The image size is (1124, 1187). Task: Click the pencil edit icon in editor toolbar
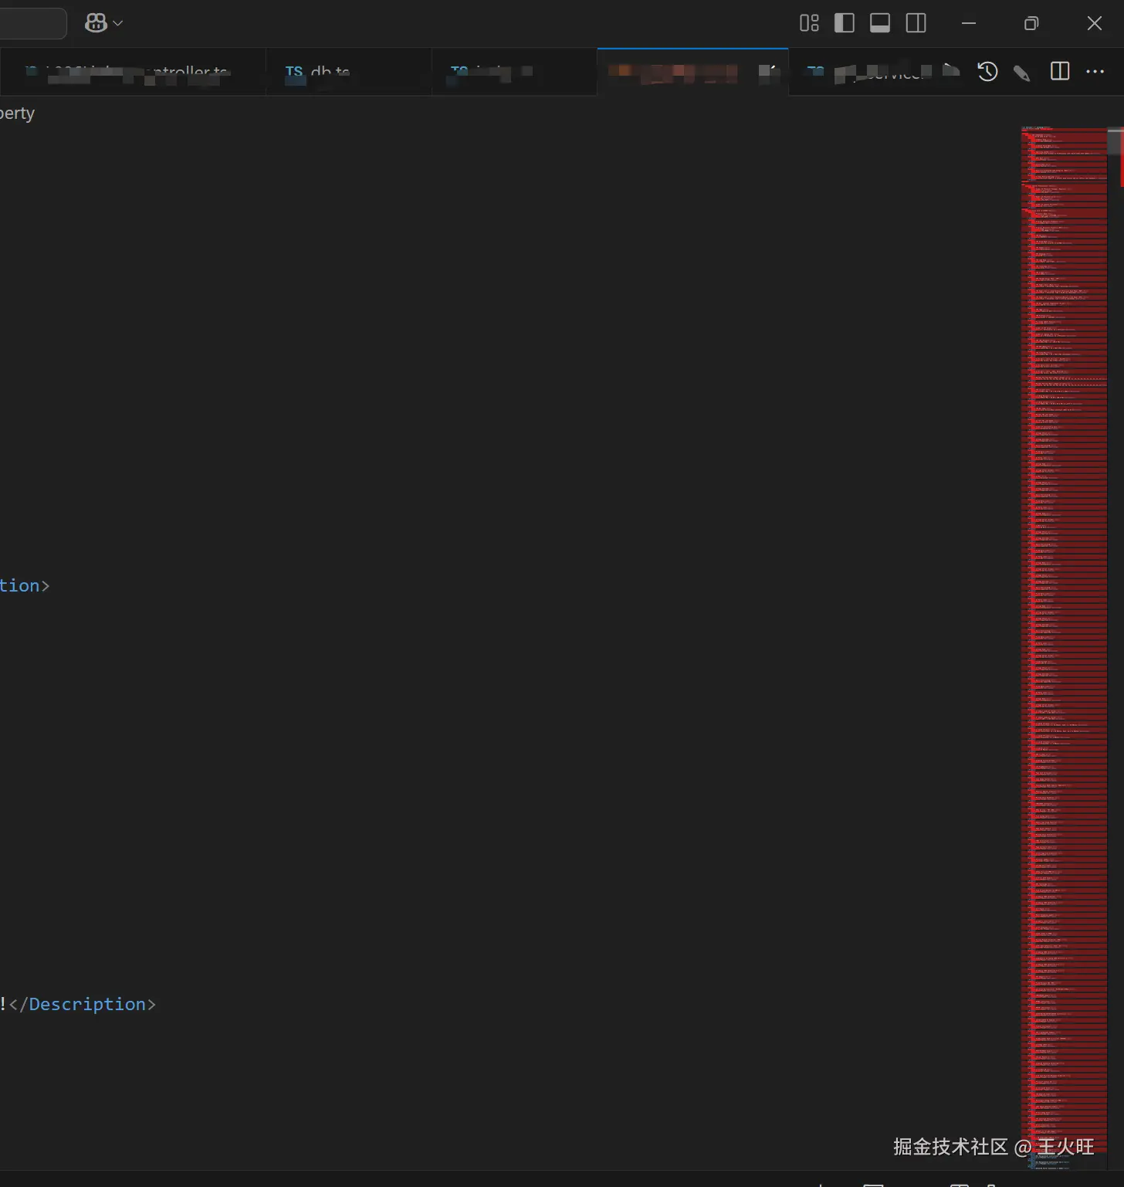tap(1022, 73)
